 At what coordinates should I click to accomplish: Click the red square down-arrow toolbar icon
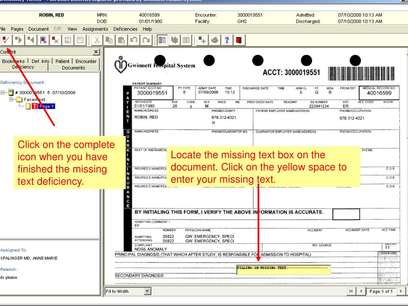pyautogui.click(x=43, y=40)
